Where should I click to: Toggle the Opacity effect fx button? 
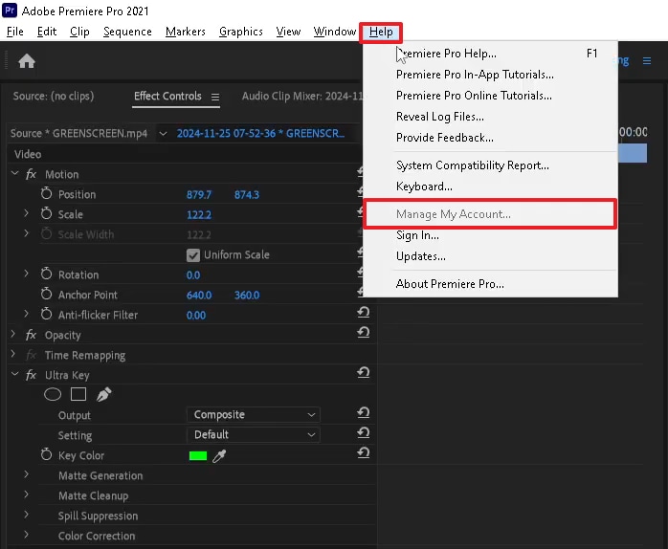coord(31,335)
